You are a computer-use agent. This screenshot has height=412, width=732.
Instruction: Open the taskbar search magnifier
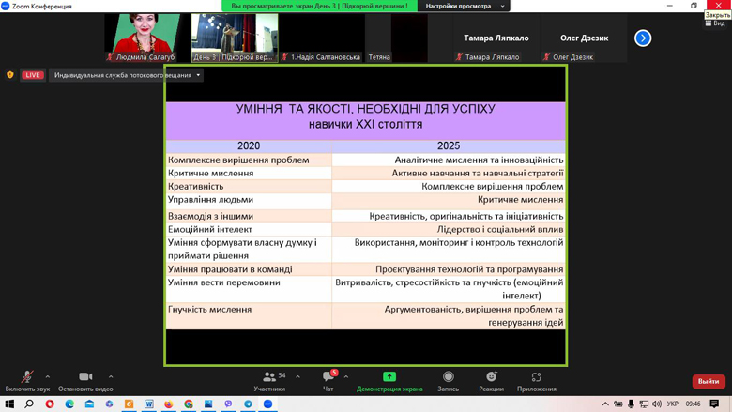(x=29, y=404)
